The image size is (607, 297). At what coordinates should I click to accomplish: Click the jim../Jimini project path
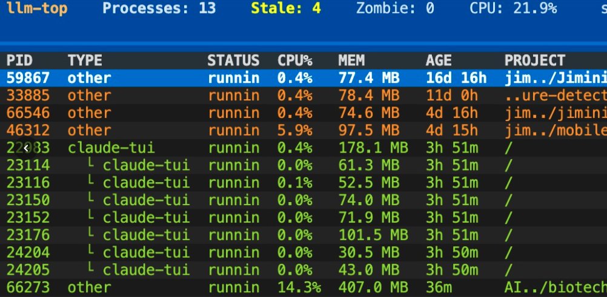[556, 78]
